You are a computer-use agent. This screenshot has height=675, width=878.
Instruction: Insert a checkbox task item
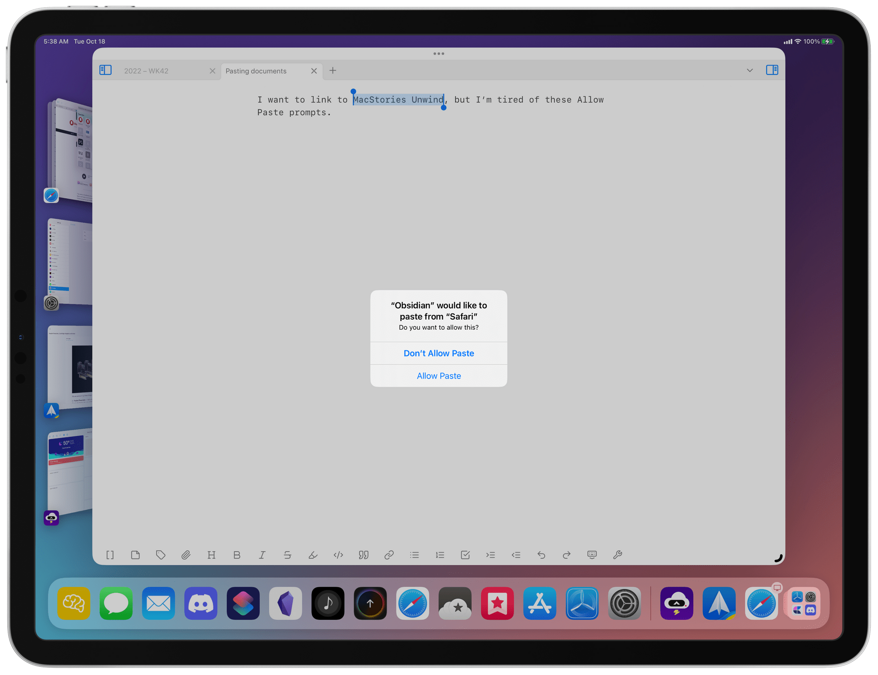[465, 555]
